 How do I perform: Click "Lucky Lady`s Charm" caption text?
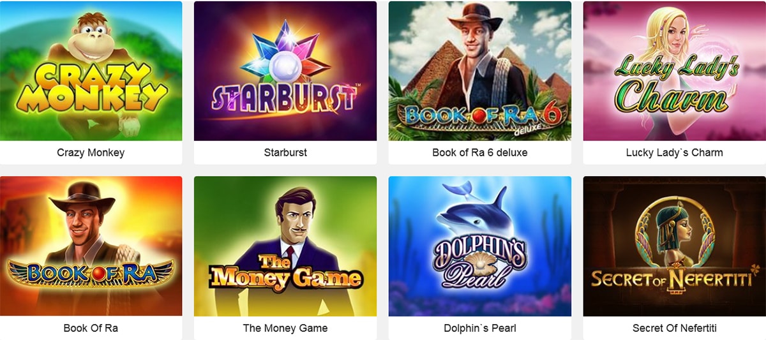675,153
